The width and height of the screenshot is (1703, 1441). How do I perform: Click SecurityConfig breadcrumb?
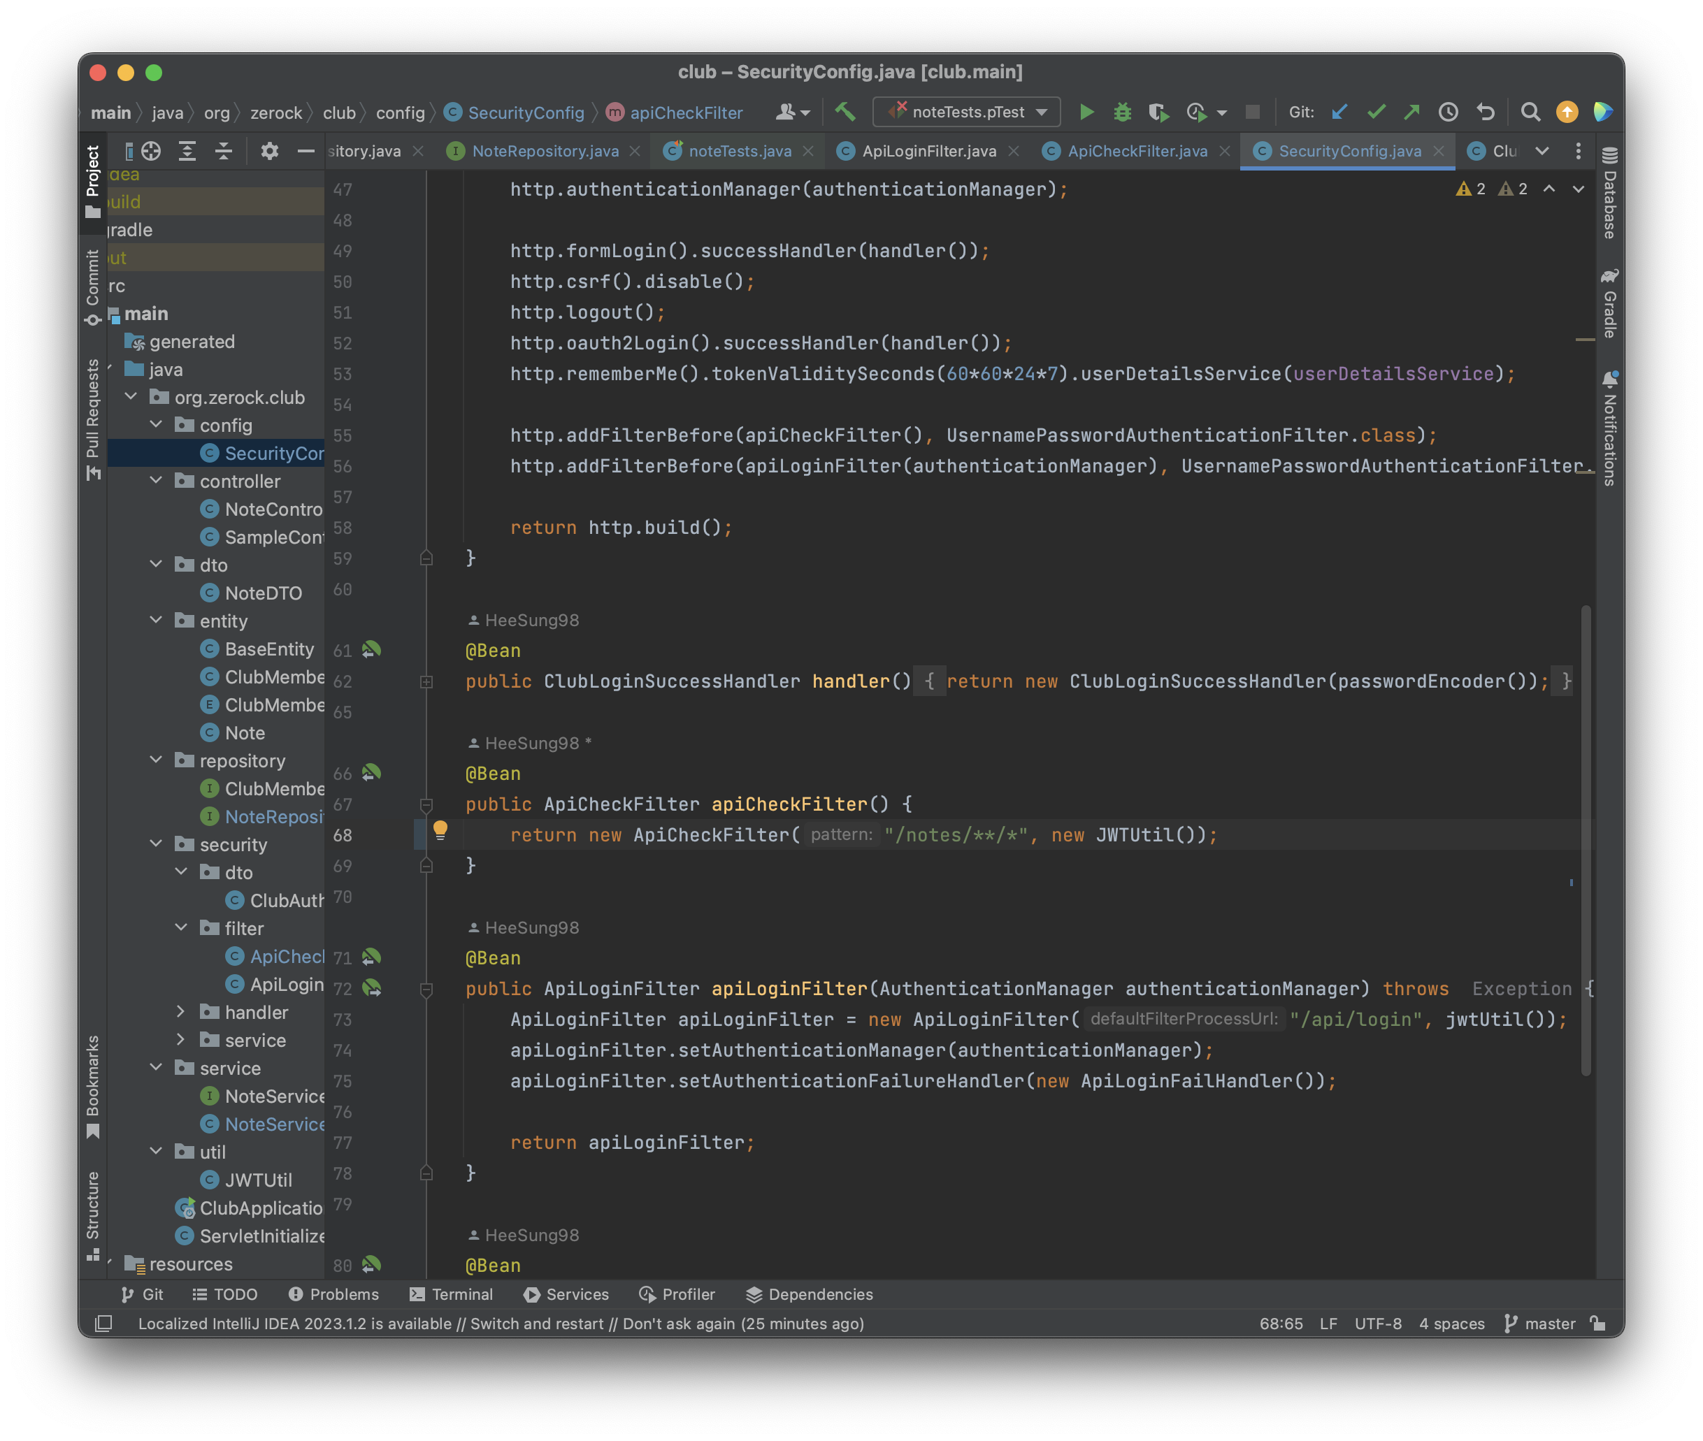pyautogui.click(x=515, y=112)
